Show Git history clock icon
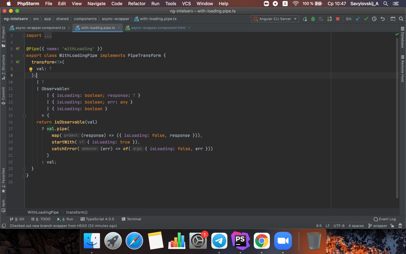406x254 pixels. pos(374,19)
